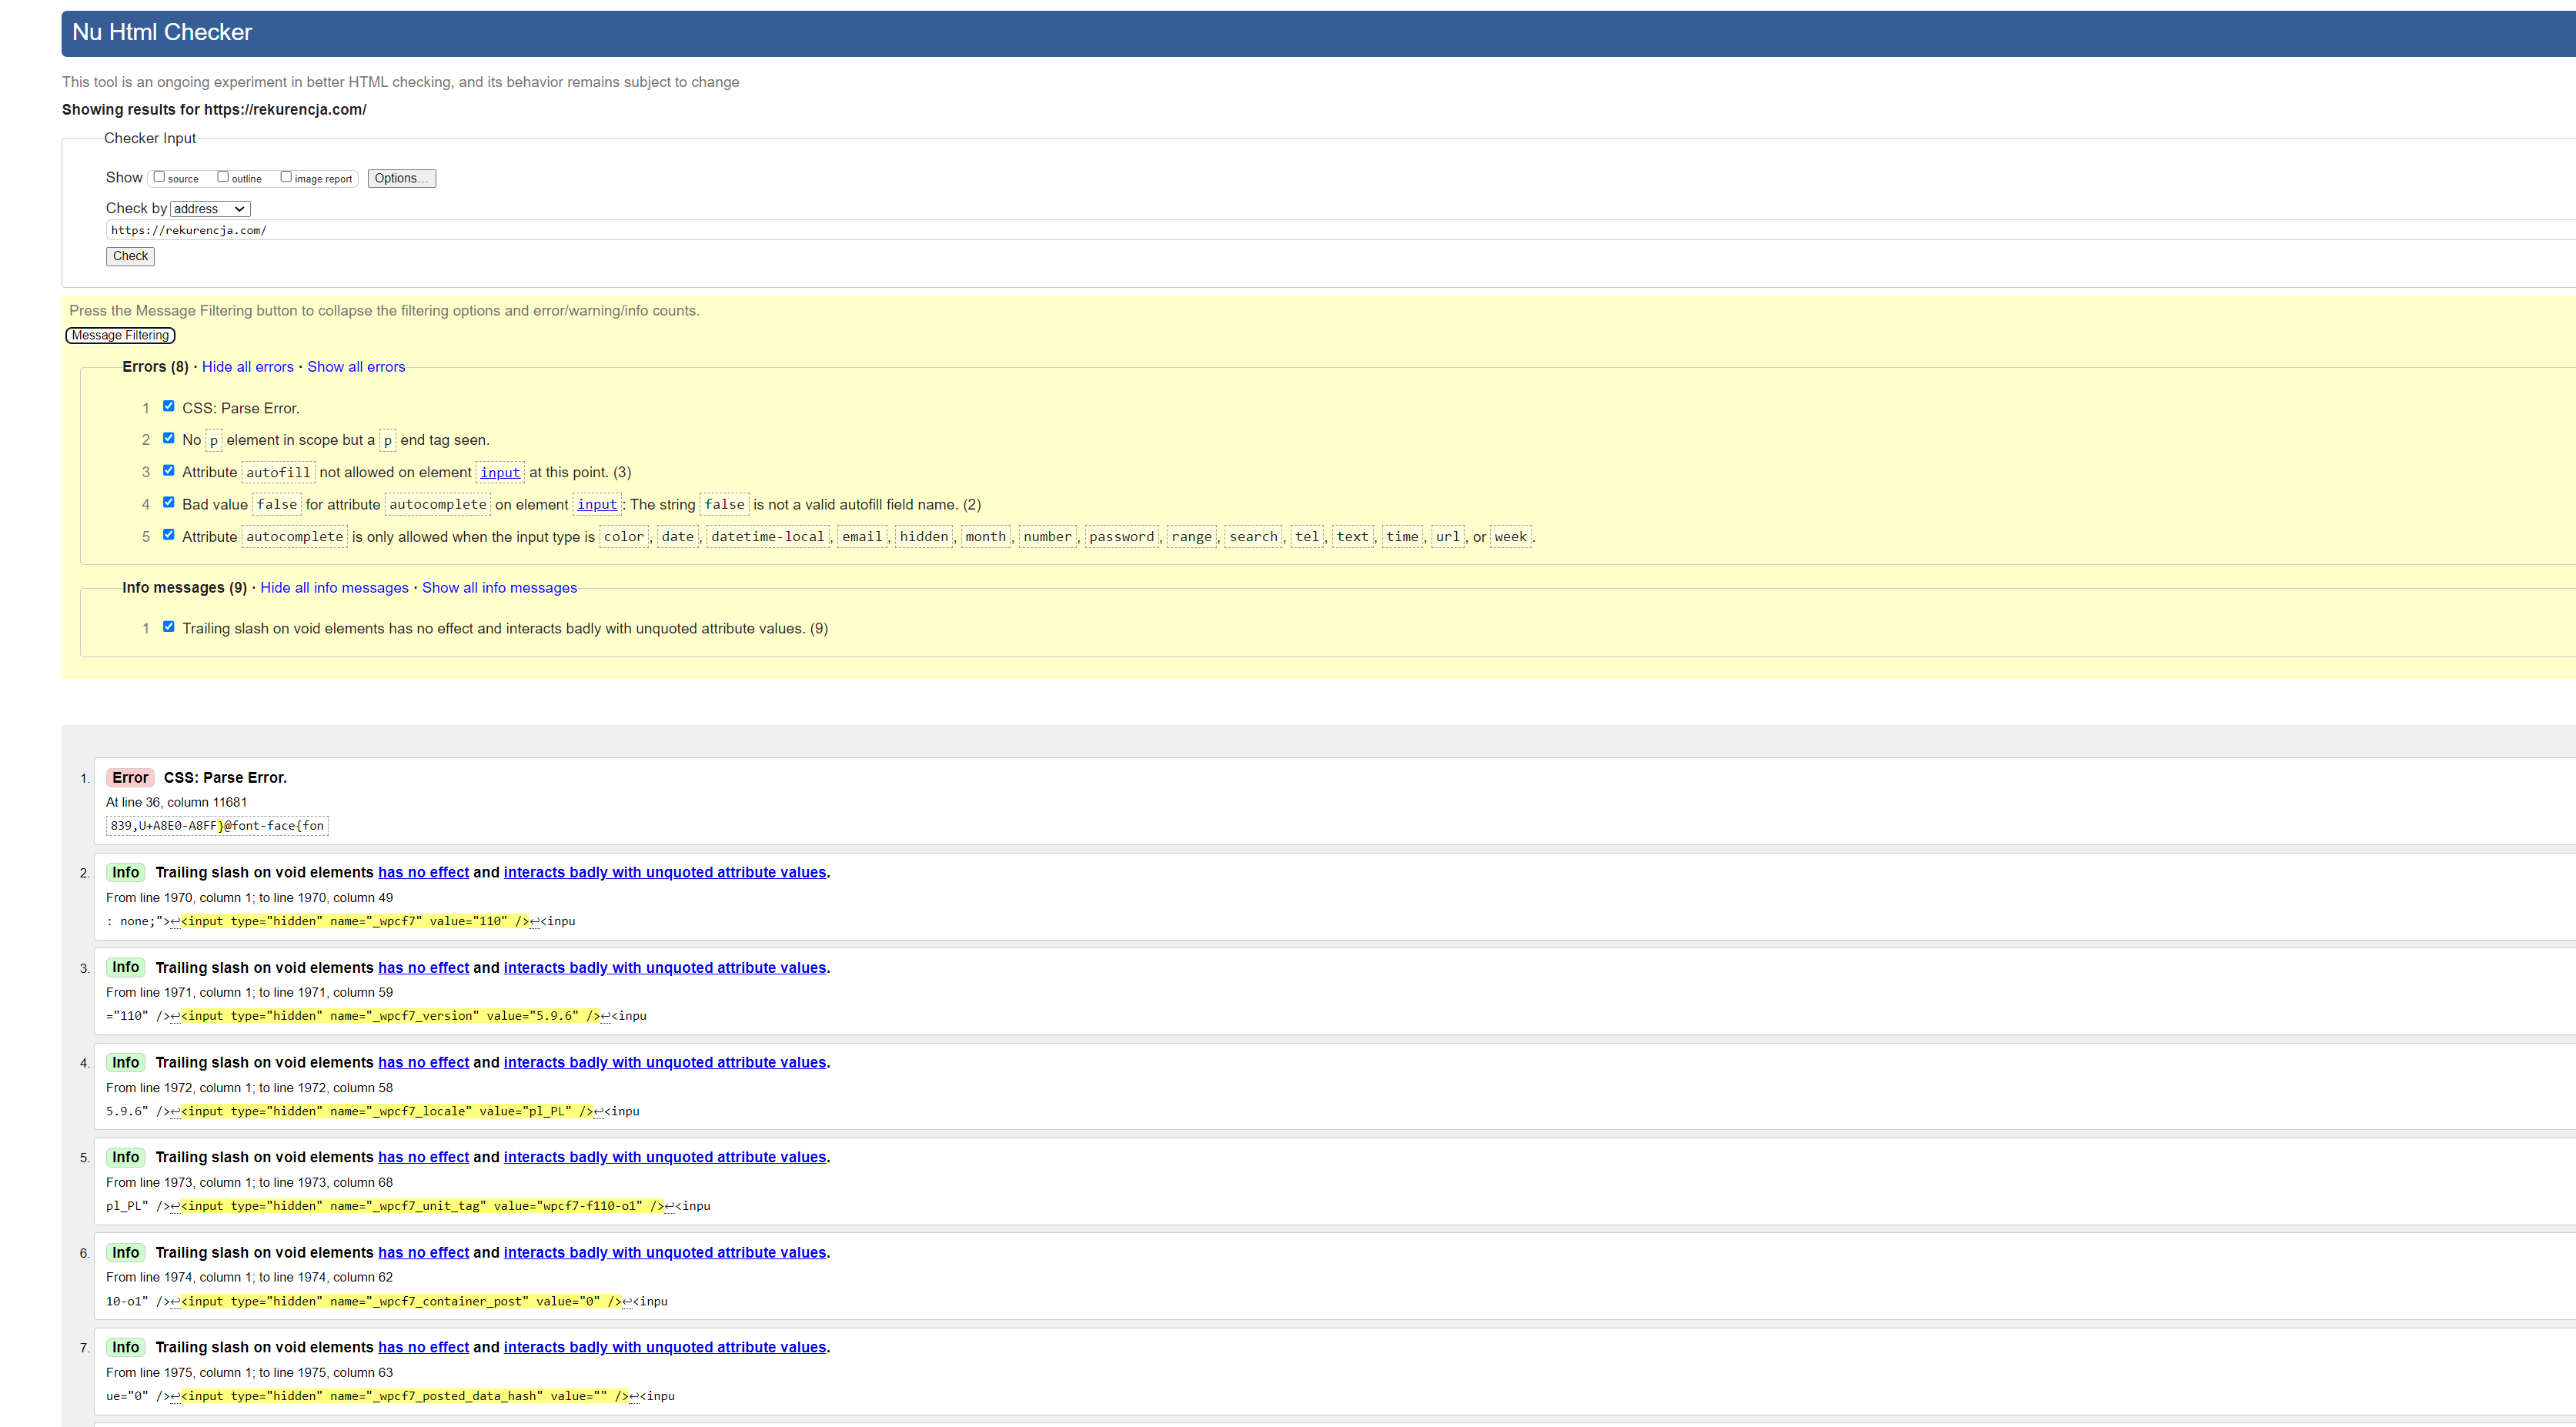Open 'has no effect' link in message 2
Screen dimensions: 2576x1427
pos(423,873)
